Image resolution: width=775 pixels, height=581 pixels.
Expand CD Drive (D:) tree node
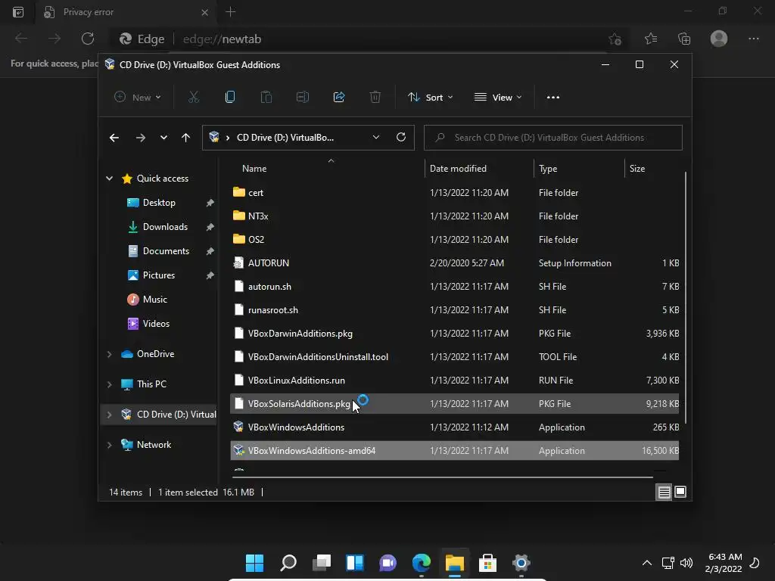pos(109,415)
